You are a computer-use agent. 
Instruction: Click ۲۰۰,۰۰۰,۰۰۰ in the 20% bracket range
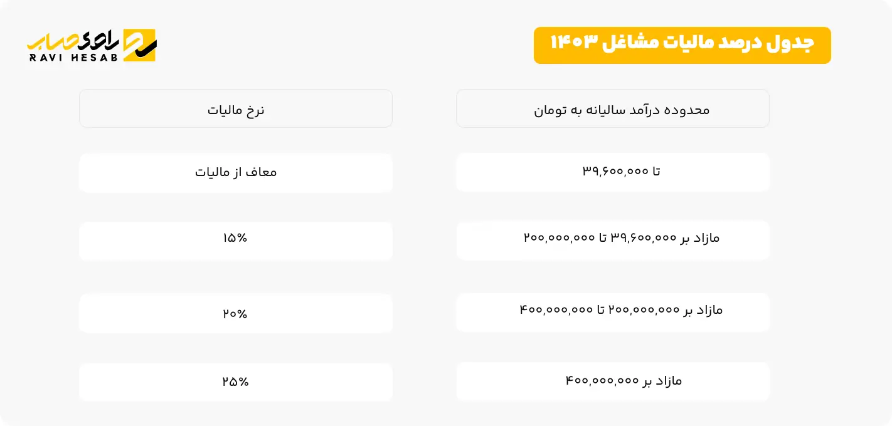click(x=645, y=310)
